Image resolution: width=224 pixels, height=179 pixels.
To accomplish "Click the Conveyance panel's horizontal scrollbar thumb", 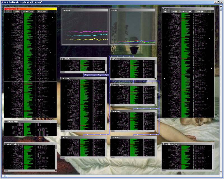I will [x=113, y=79].
